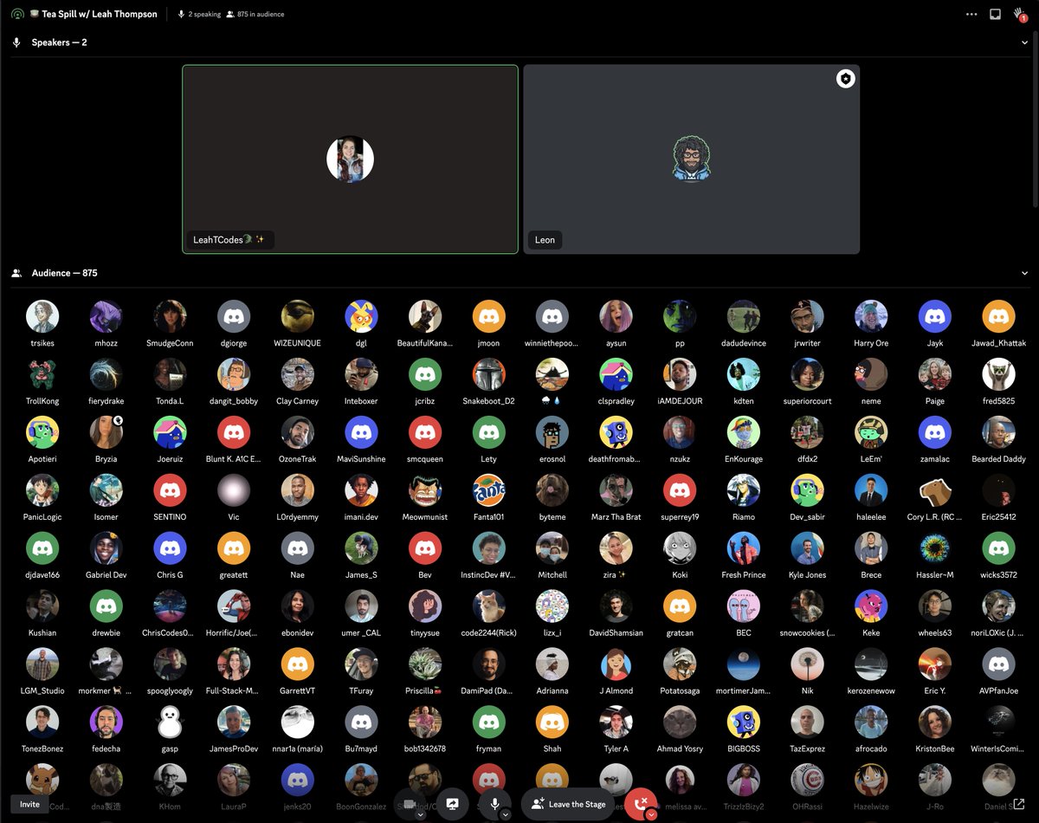Turn on your camera

tap(408, 803)
